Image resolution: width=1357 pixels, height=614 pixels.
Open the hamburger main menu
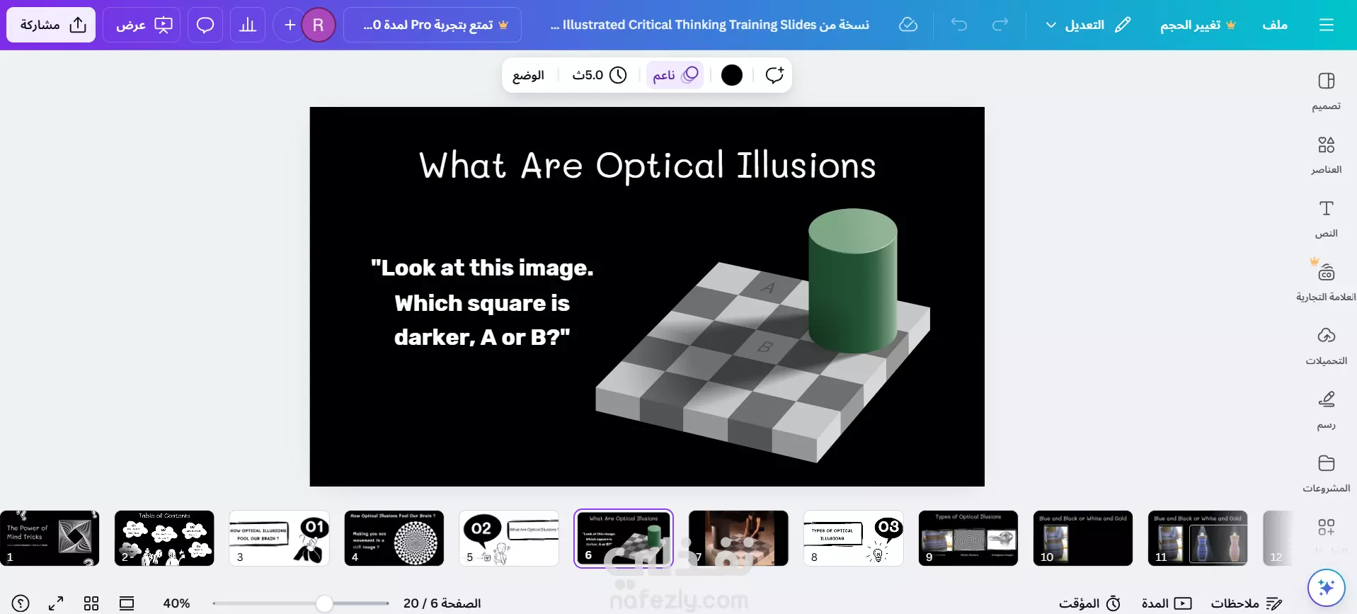(x=1327, y=25)
